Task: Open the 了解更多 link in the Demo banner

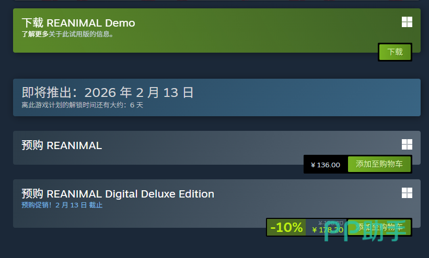Action: 35,34
